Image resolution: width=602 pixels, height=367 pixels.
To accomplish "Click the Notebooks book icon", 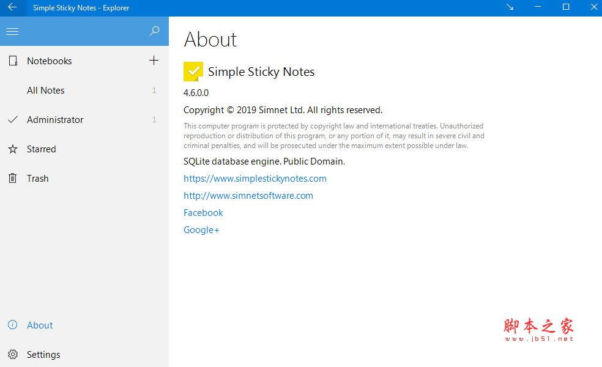I will pyautogui.click(x=13, y=61).
